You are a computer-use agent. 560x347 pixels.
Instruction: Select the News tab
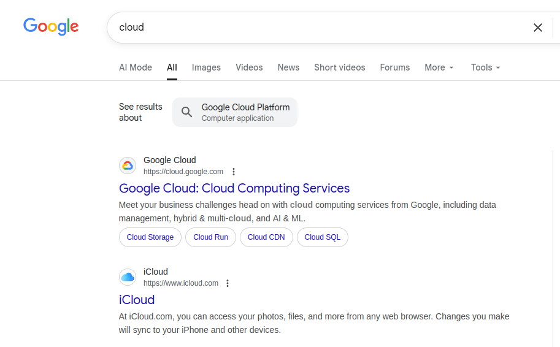coord(288,67)
